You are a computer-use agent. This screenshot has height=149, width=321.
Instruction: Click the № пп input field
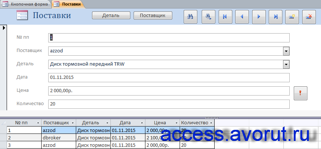pos(169,38)
